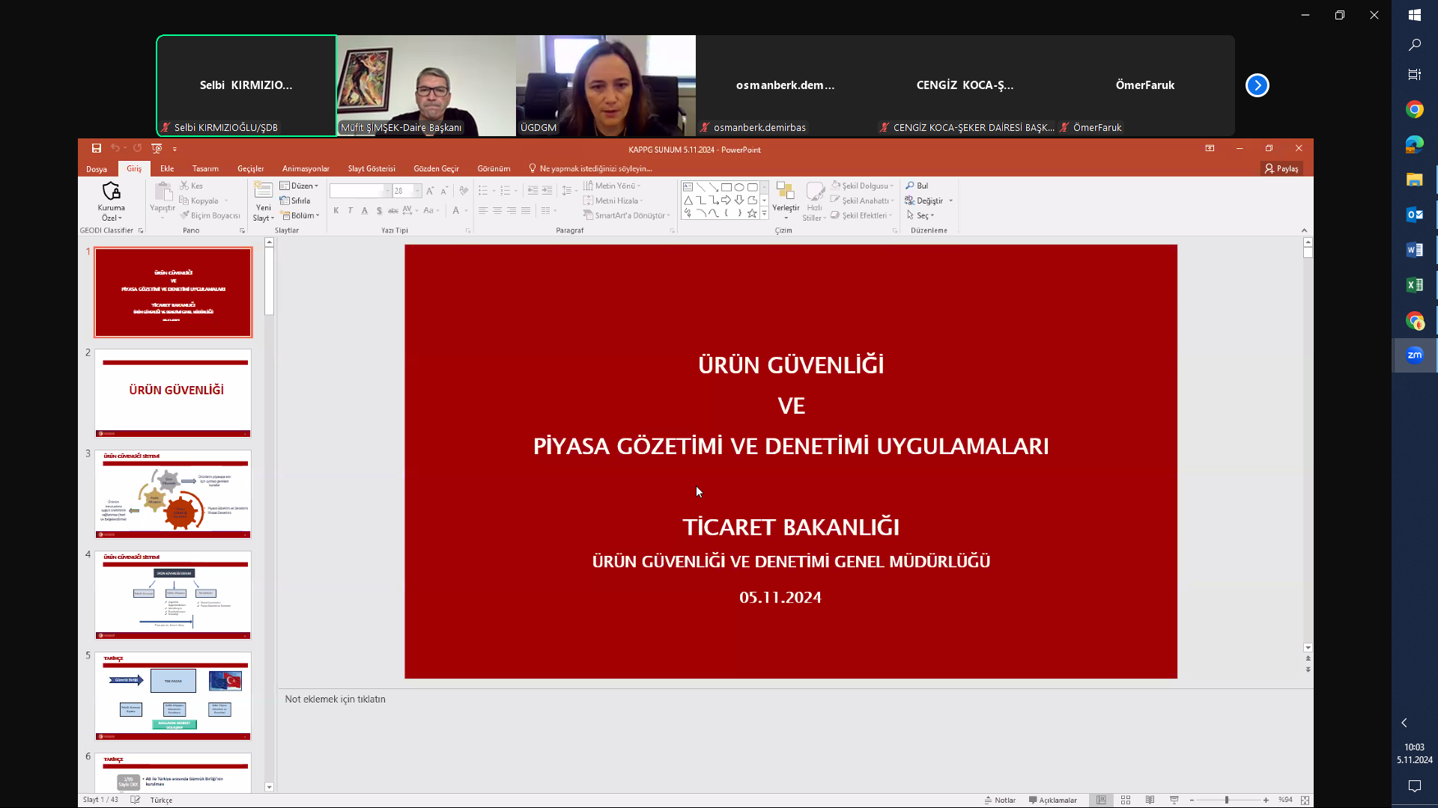Image resolution: width=1438 pixels, height=808 pixels.
Task: Click the Save icon in quick access toolbar
Action: 97,148
